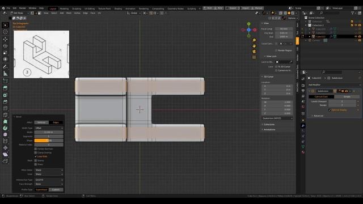
Task: Switch to the UV Editing workspace tab
Action: point(90,8)
